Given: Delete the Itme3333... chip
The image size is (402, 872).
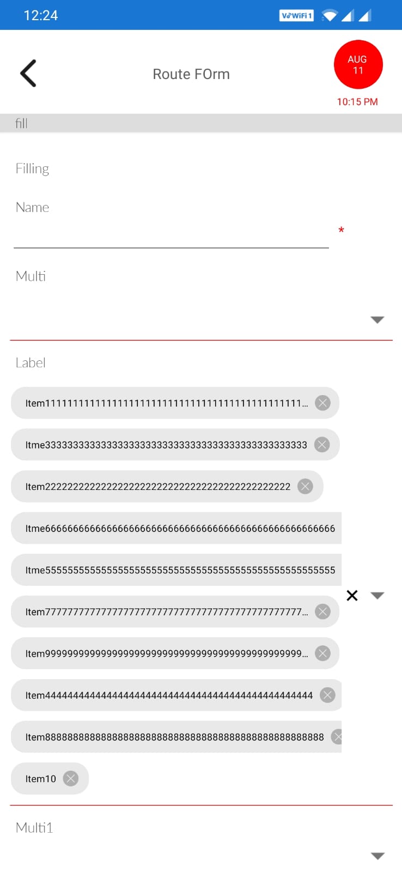Looking at the screenshot, I should click(x=322, y=444).
